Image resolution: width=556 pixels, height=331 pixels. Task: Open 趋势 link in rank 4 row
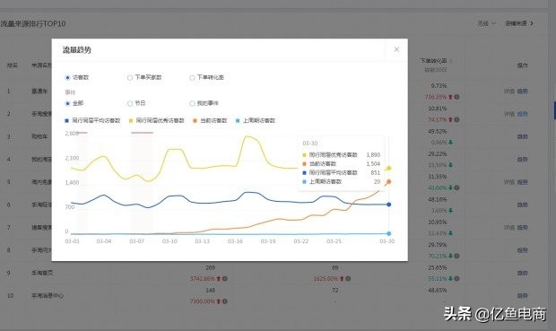523,160
